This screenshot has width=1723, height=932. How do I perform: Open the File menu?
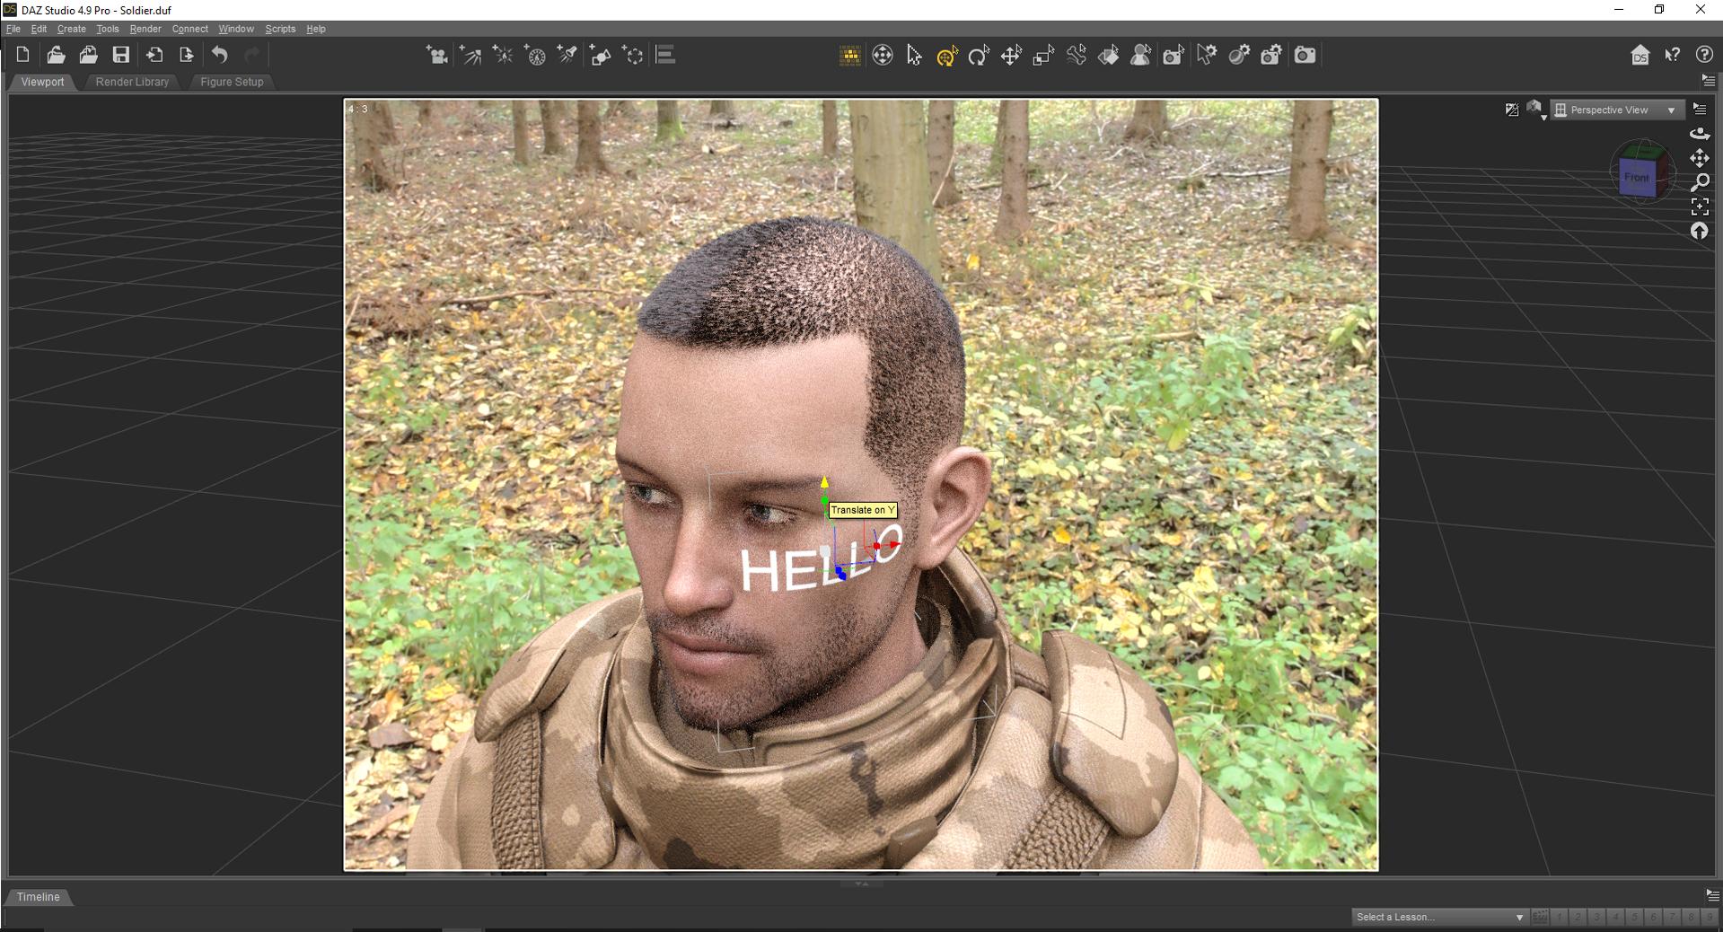[x=13, y=29]
